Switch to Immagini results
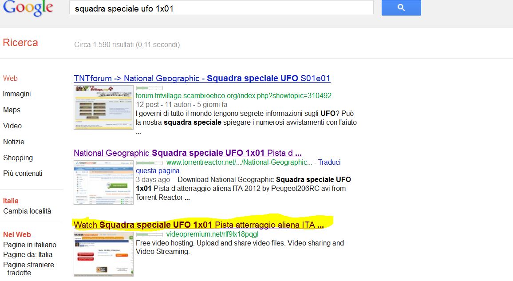Image resolution: width=513 pixels, height=281 pixels. pyautogui.click(x=17, y=94)
